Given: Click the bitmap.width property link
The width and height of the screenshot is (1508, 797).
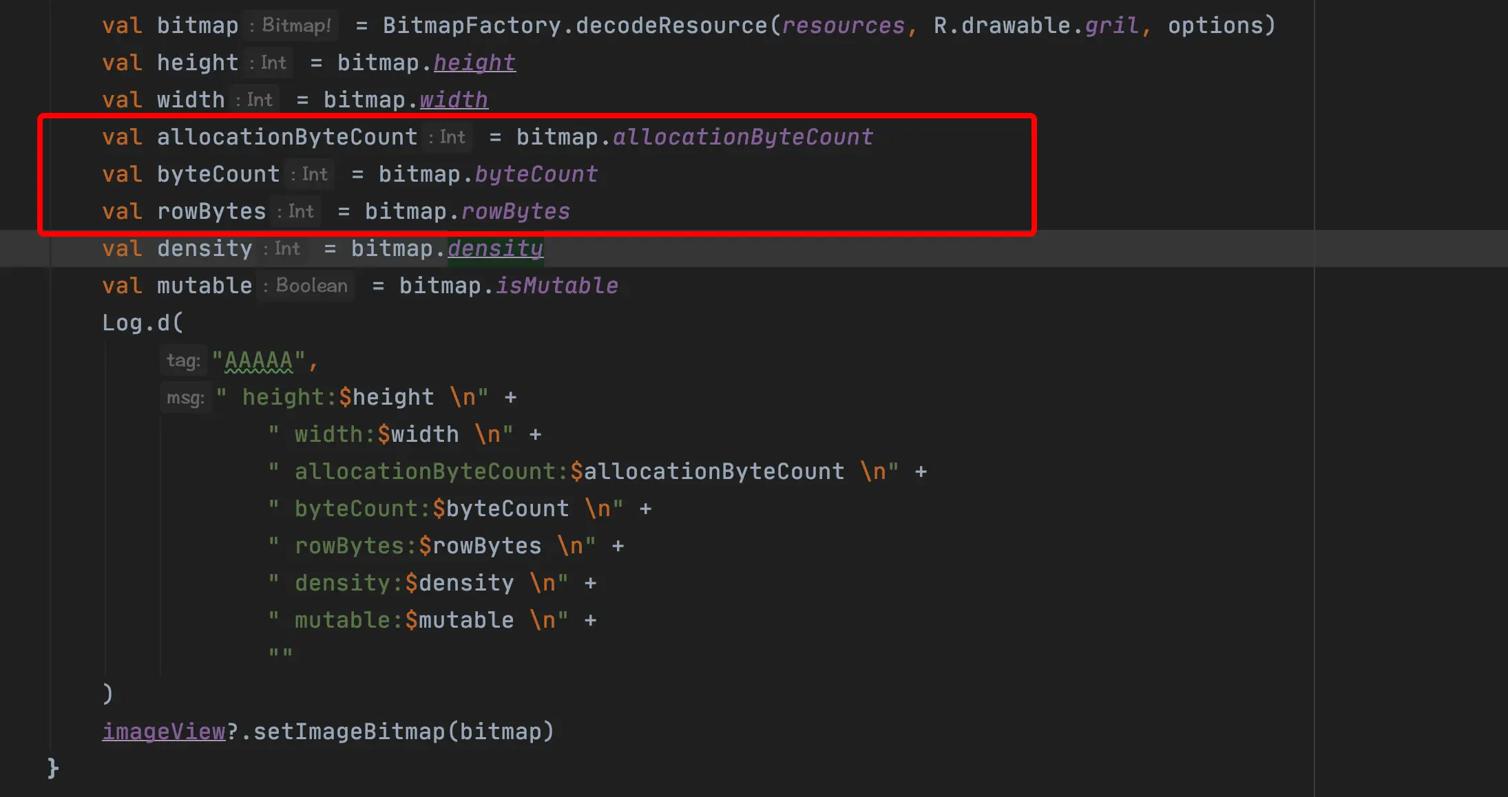Looking at the screenshot, I should [454, 100].
